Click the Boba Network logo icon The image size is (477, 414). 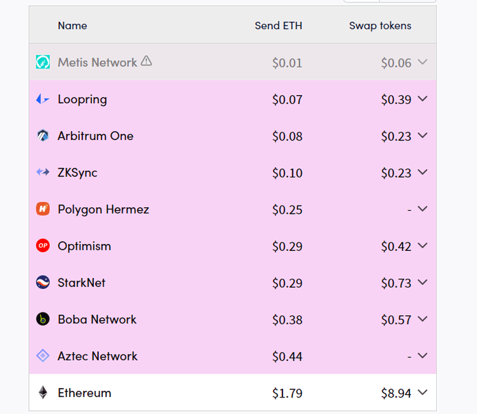(x=43, y=319)
